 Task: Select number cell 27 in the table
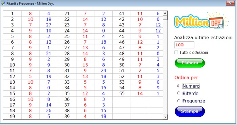click(x=67, y=48)
